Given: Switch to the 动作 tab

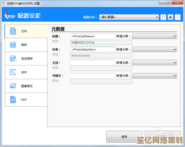Looking at the screenshot, I should (26, 72).
